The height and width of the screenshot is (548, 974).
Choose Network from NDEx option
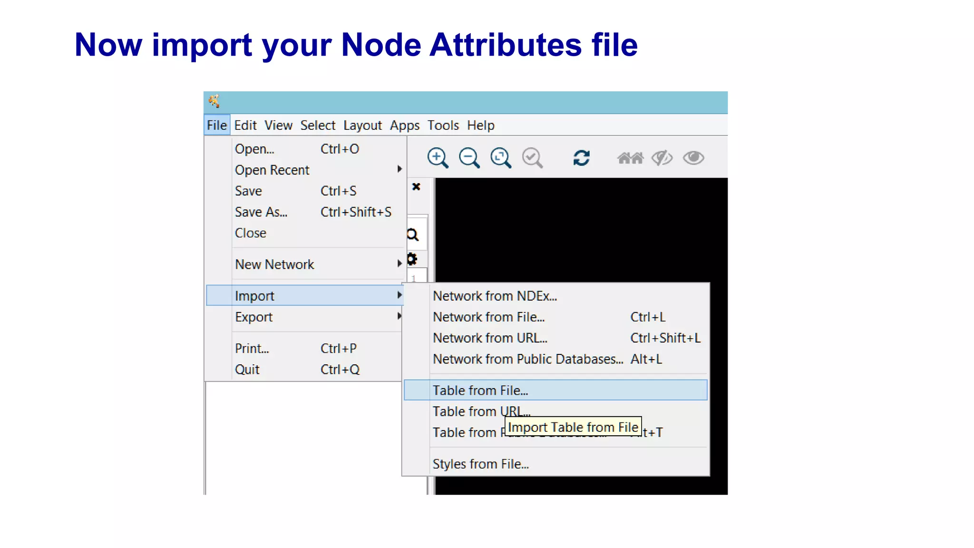pos(495,296)
